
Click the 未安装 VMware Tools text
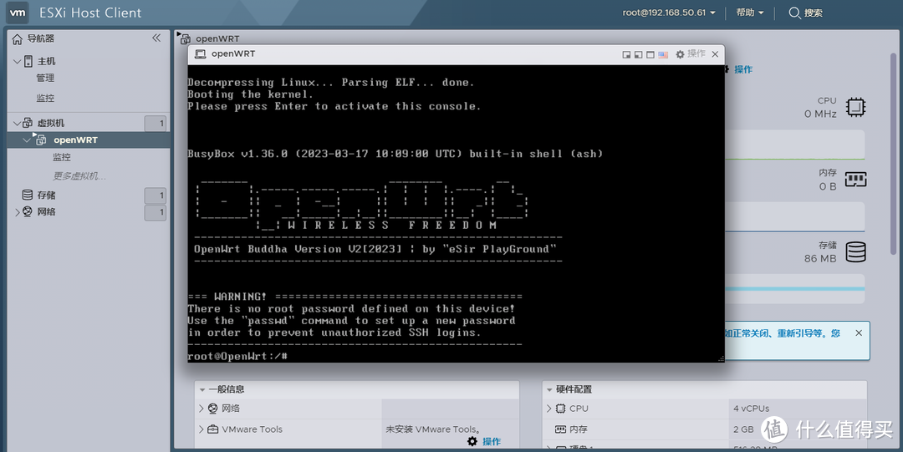[x=433, y=429]
